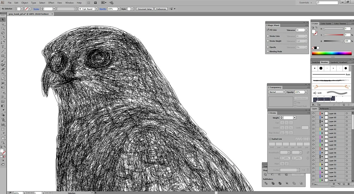Viewport: 354px width, 194px height.
Task: Hide Layer 66 with eye icon
Action: coord(314,113)
